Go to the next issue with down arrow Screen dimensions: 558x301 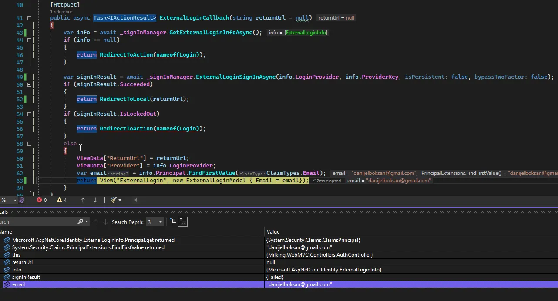95,200
